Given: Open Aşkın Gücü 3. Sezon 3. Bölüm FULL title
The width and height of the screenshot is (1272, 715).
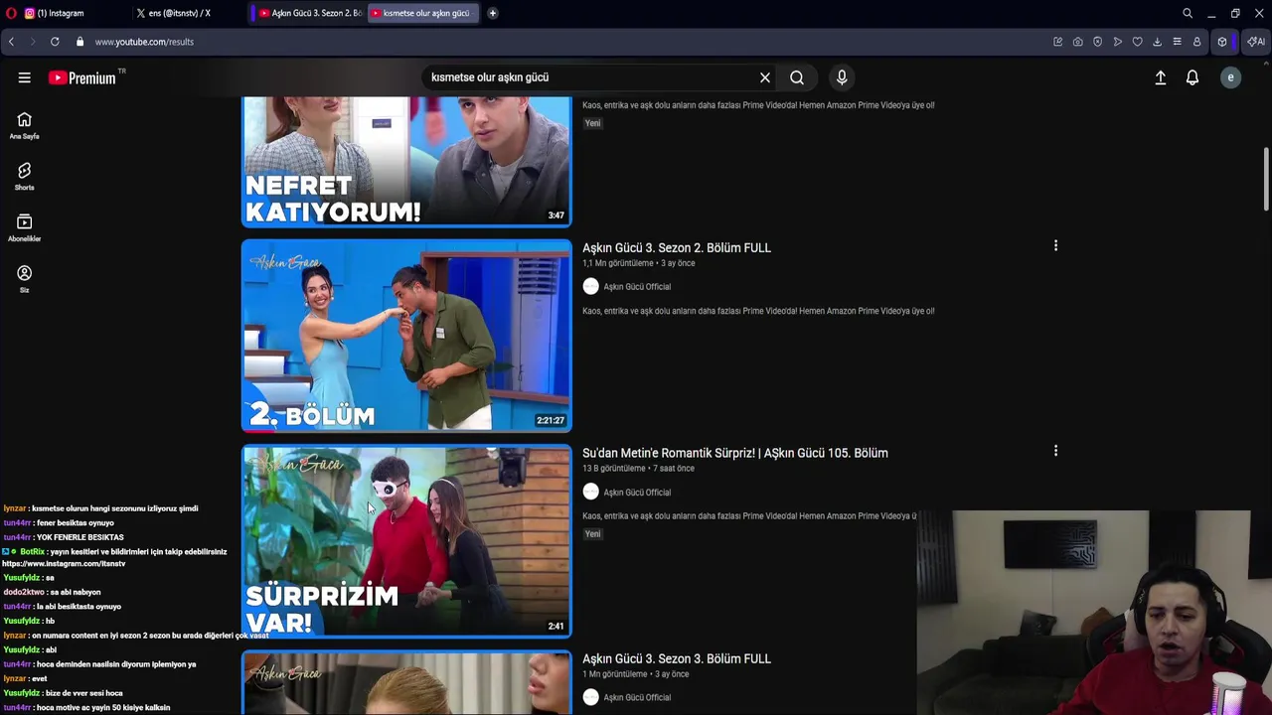Looking at the screenshot, I should click(677, 658).
